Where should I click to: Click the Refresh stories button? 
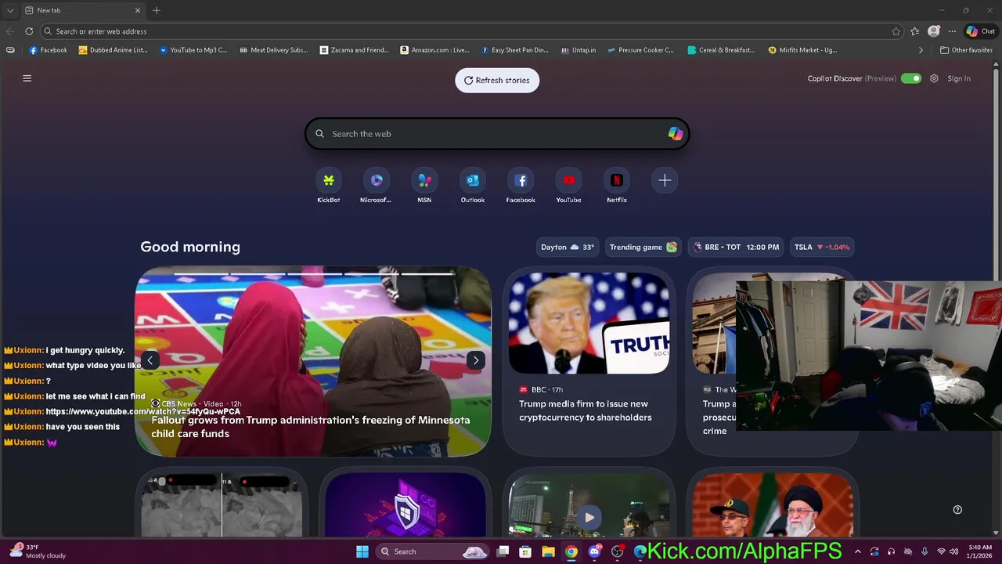497,80
